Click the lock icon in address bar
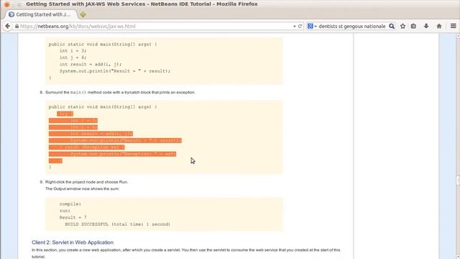This screenshot has width=460, height=259. pos(17,26)
